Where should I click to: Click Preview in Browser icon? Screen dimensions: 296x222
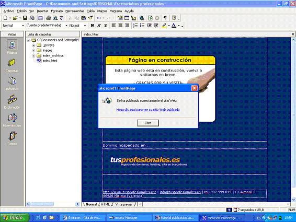55,18
